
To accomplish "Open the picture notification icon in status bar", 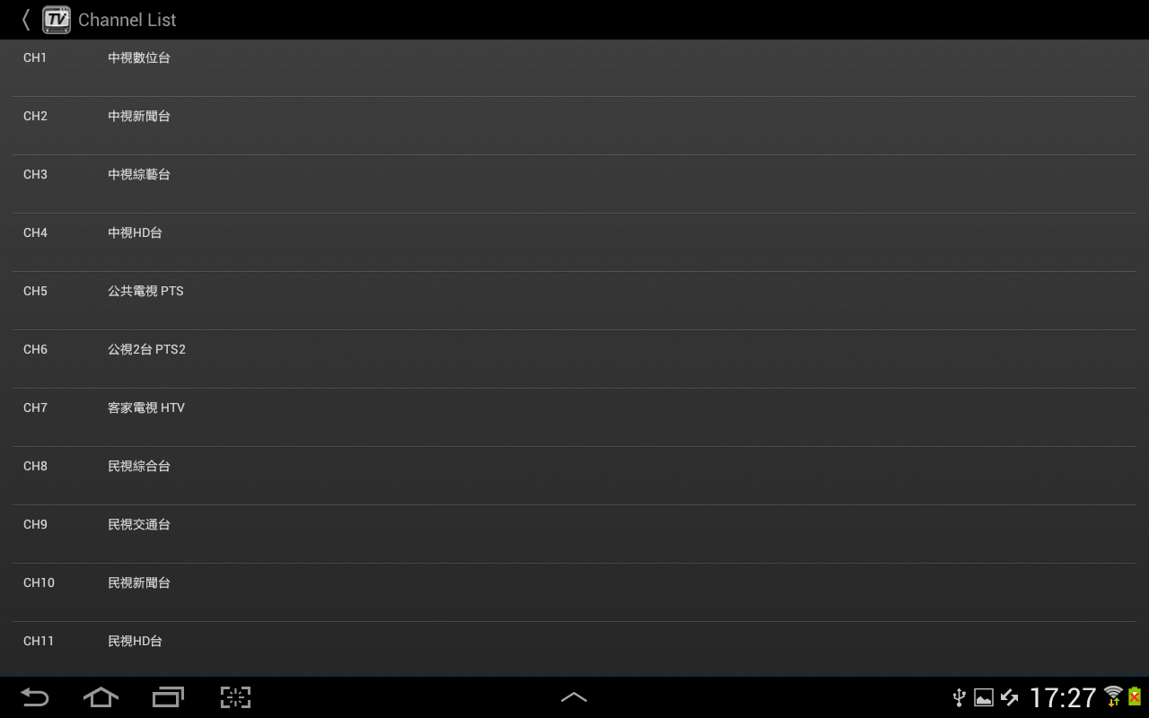I will point(984,697).
